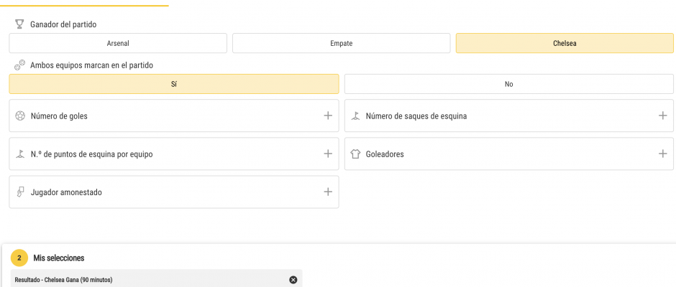Remove the Chelsea Gana selection with X icon

(293, 280)
